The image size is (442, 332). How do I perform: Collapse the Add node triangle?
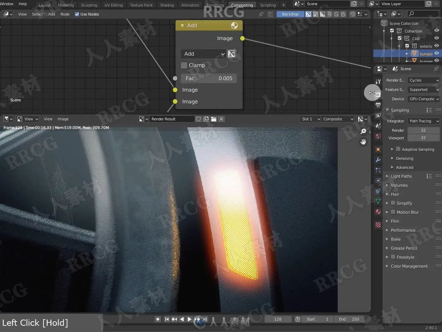click(182, 26)
